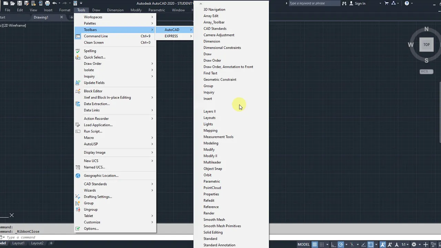441x248 pixels.
Task: Switch to the Layout2 tab
Action: [37, 243]
